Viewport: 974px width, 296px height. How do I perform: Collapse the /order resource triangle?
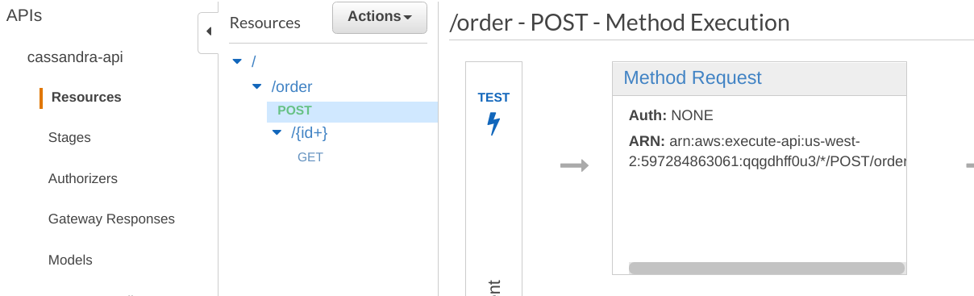(256, 86)
